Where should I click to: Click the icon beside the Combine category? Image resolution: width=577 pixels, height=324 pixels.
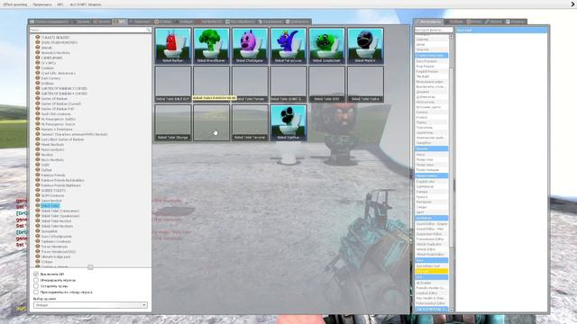point(38,67)
